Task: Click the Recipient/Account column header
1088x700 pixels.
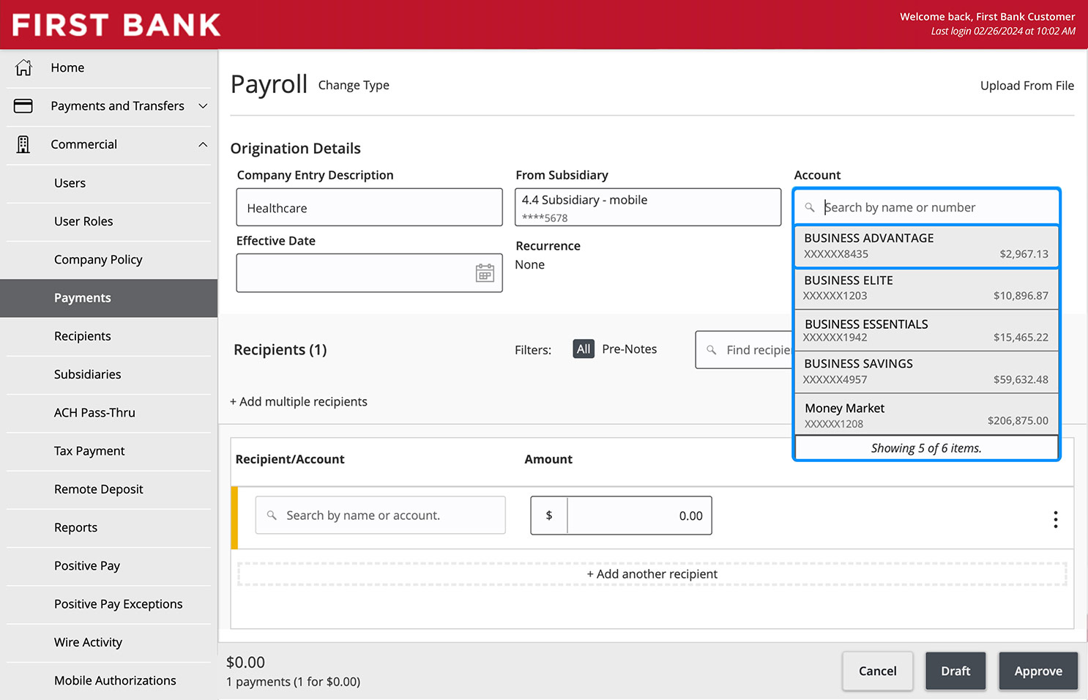Action: click(x=290, y=459)
